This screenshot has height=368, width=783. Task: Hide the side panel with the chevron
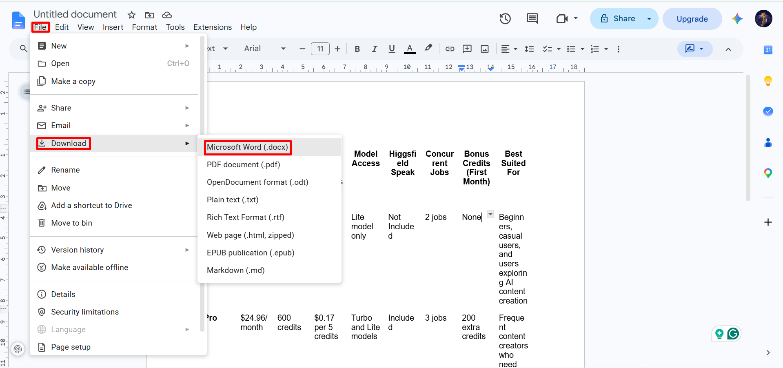click(x=768, y=353)
